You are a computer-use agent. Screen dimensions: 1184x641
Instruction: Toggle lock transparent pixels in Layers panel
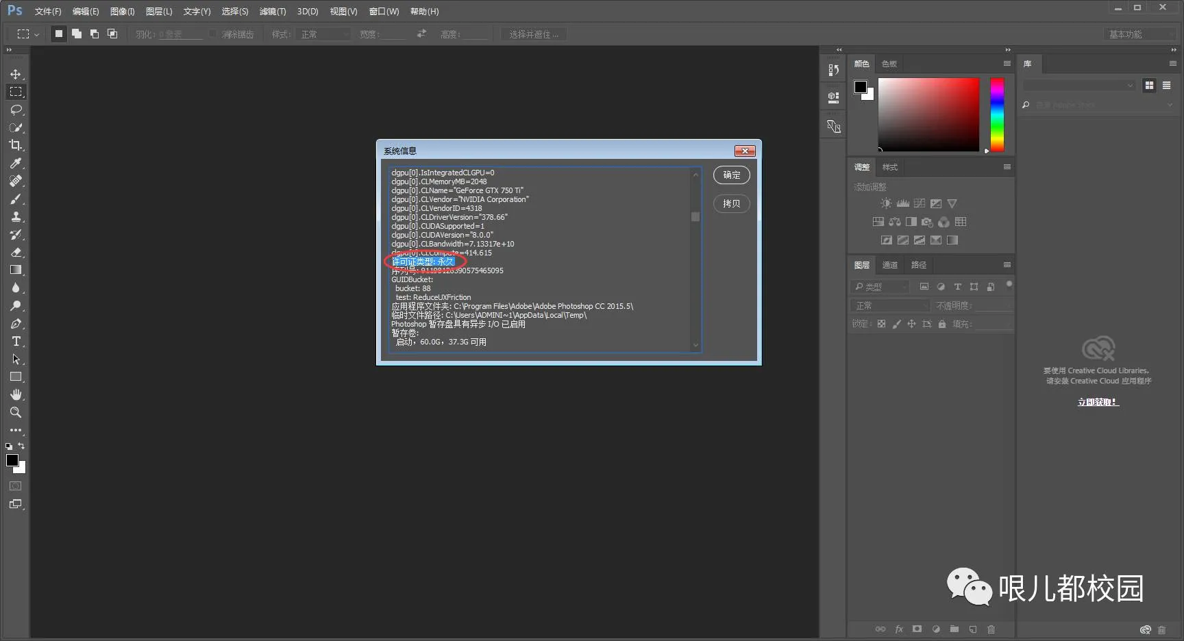(x=881, y=324)
